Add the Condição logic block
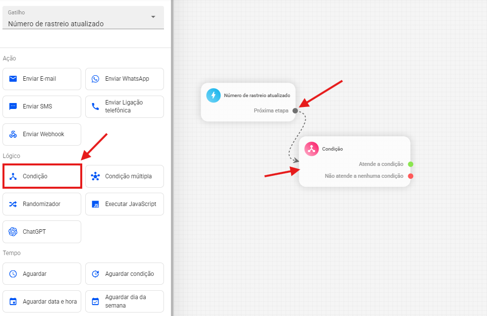487x316 pixels. pos(42,176)
